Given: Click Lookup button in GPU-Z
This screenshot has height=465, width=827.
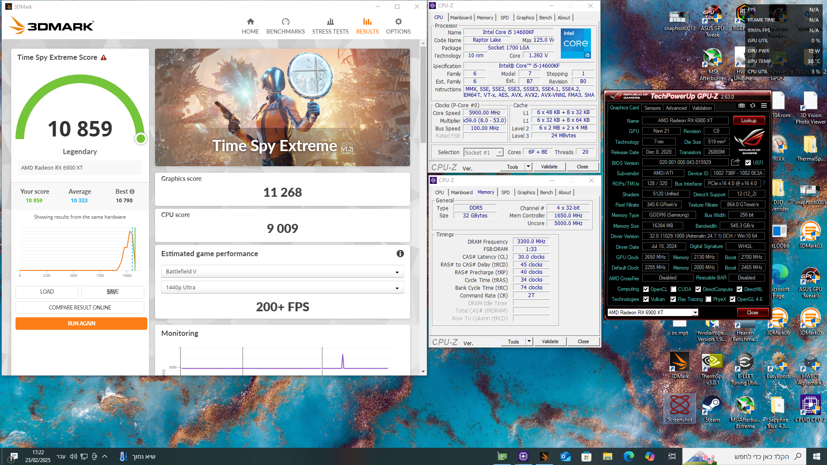Looking at the screenshot, I should 749,121.
